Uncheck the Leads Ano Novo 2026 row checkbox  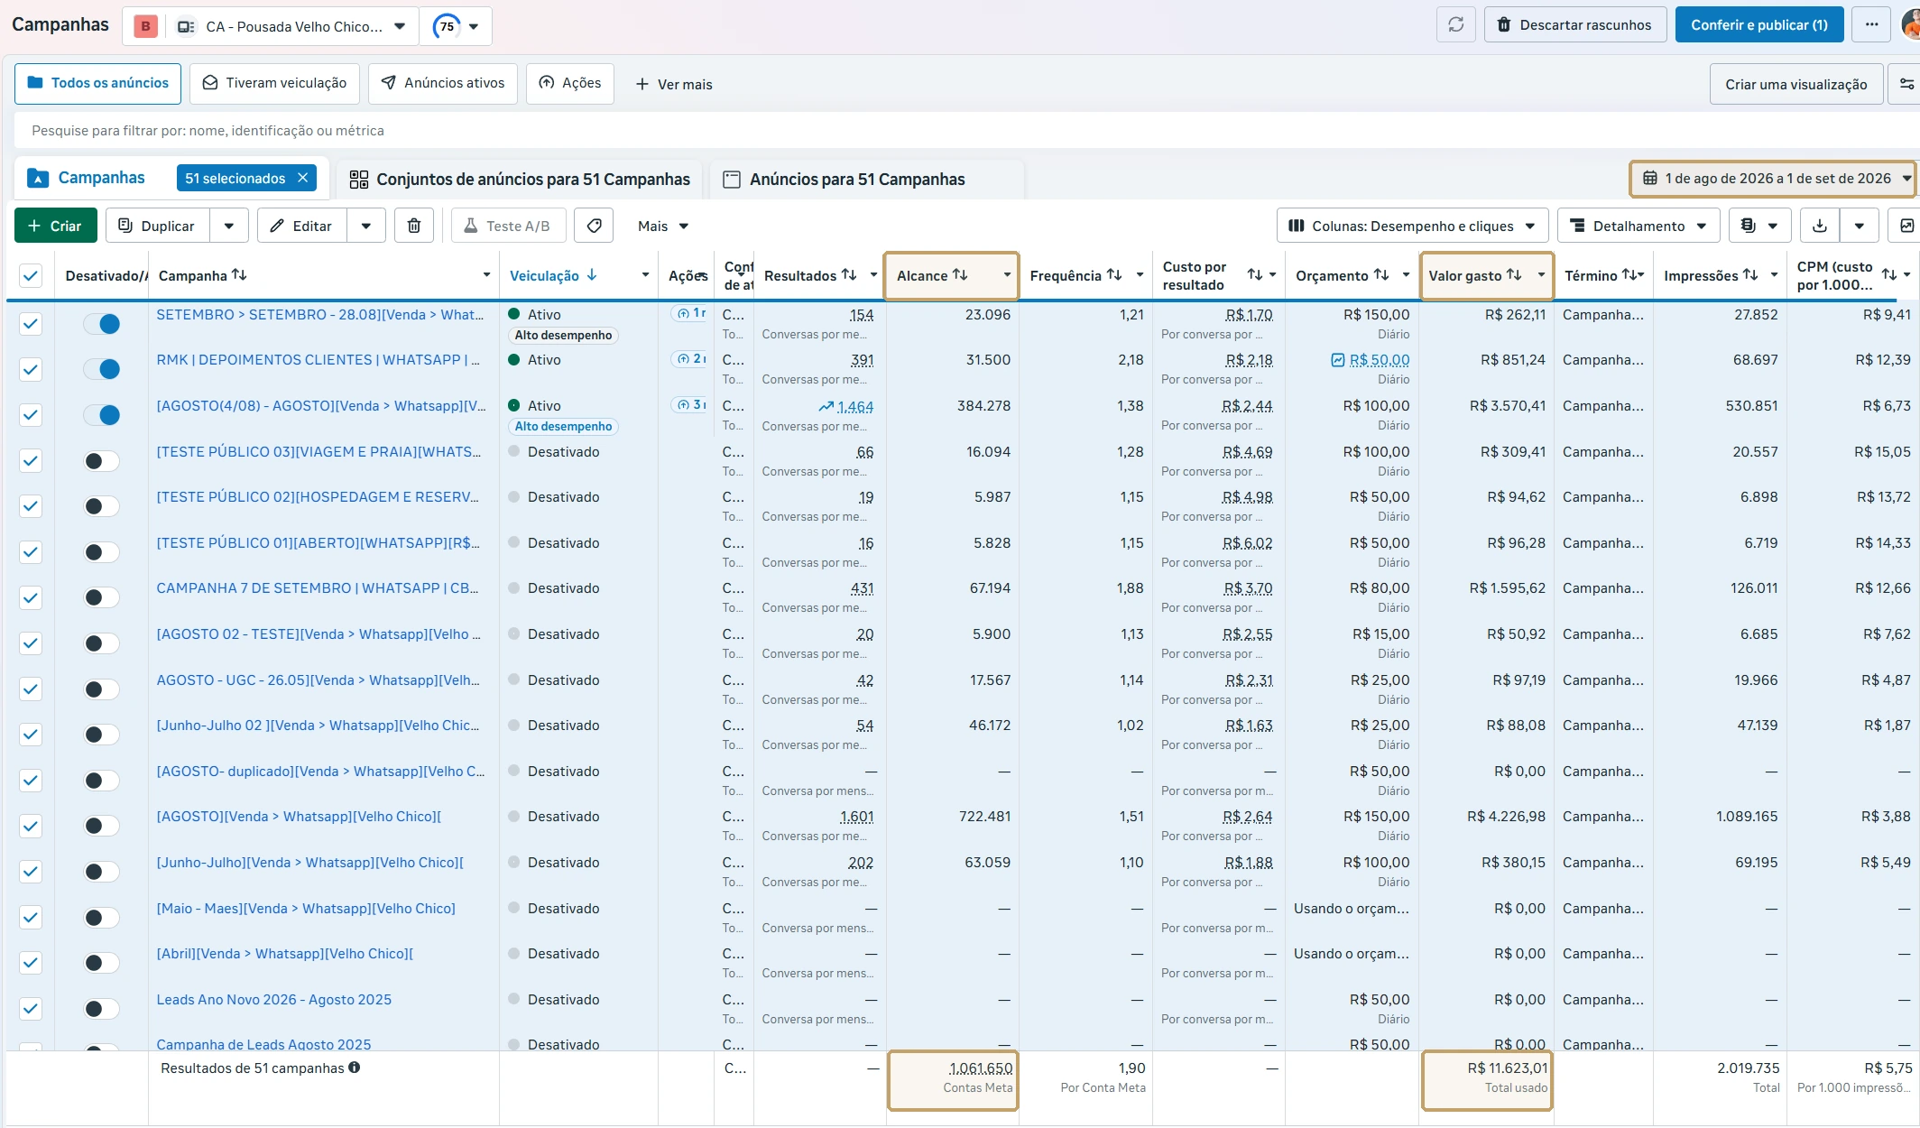click(x=31, y=1009)
